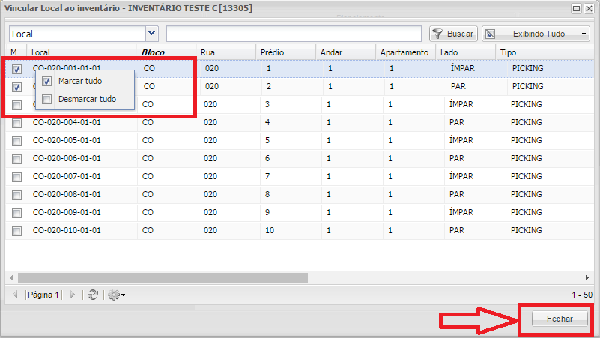
Task: Click the left arrow of horizontal scrollbar
Action: (x=11, y=277)
